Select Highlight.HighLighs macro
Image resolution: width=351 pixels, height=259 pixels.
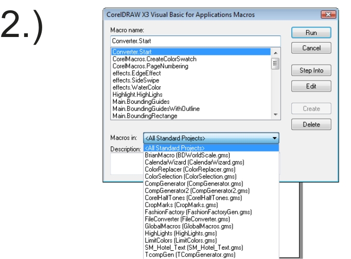[x=191, y=95]
